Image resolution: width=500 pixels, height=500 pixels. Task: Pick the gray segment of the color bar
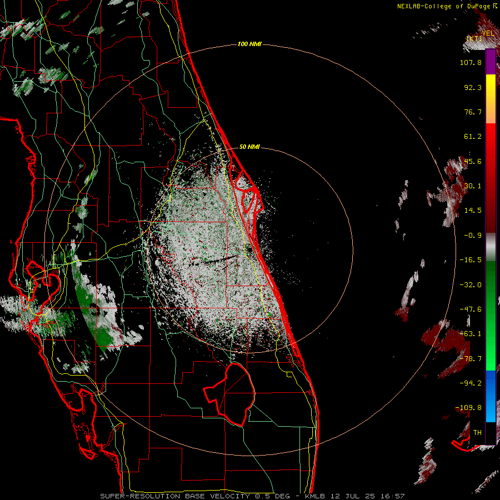[491, 247]
